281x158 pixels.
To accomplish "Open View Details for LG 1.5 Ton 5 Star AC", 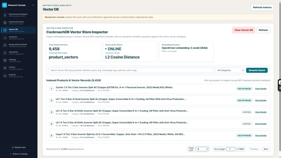I will 260,124.
